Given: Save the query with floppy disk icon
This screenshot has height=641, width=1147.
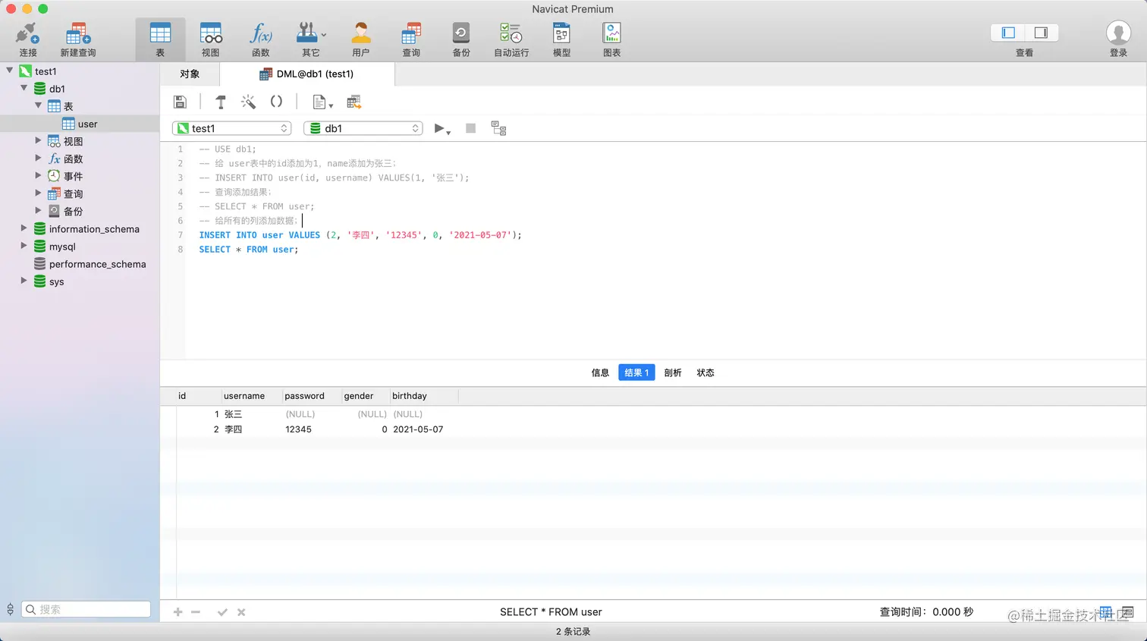Looking at the screenshot, I should [180, 102].
